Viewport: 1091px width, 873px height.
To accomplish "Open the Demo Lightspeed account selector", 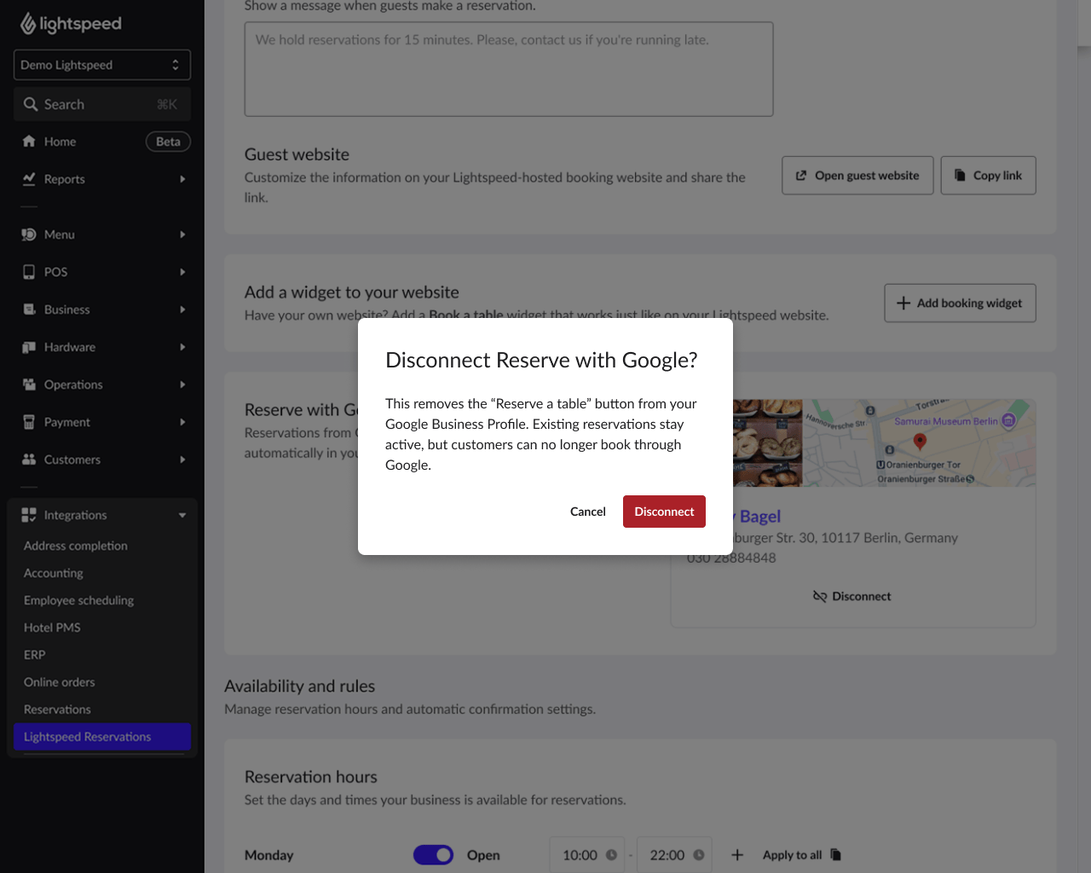I will pos(102,65).
